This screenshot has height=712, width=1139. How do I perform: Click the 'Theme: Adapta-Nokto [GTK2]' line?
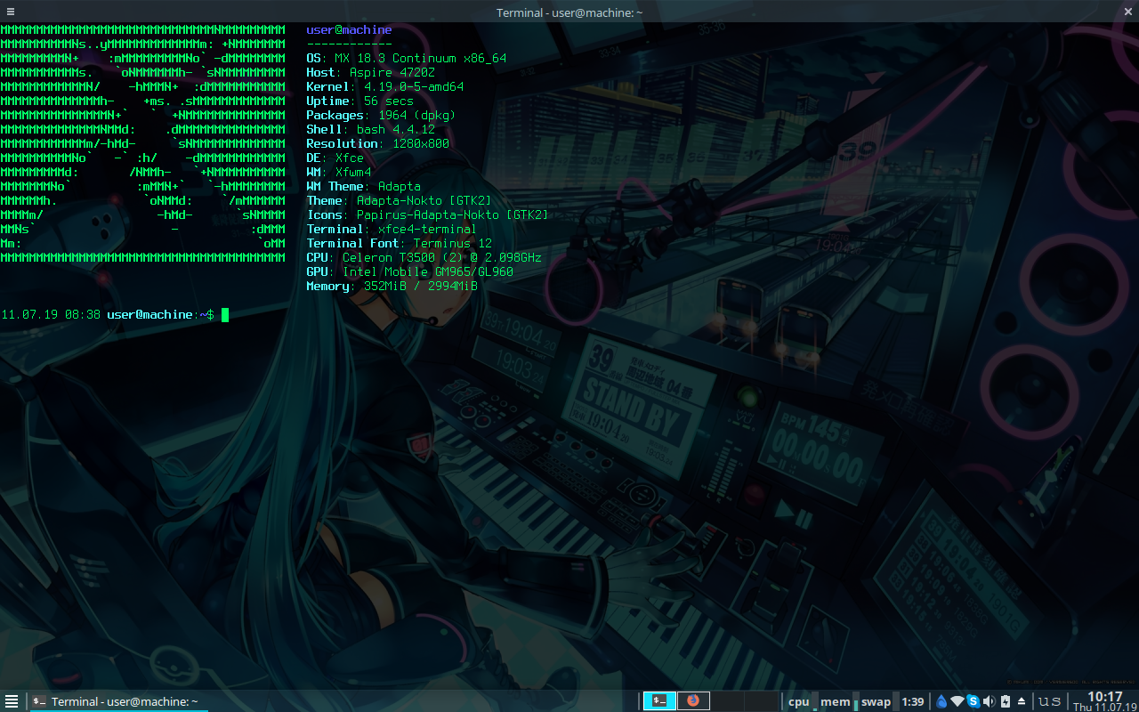click(x=399, y=200)
